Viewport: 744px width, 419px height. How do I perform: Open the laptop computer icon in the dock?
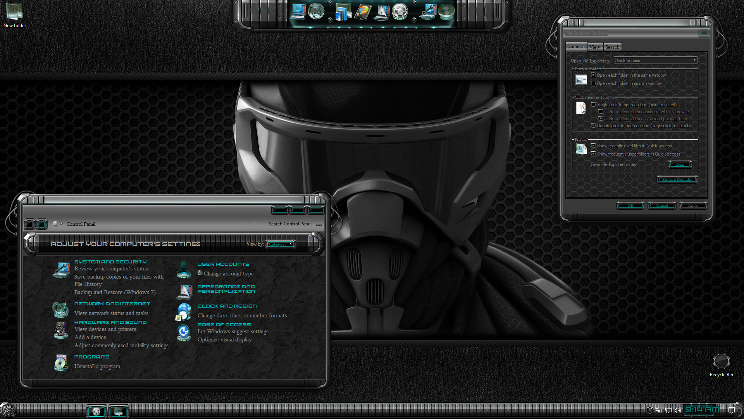coord(298,12)
